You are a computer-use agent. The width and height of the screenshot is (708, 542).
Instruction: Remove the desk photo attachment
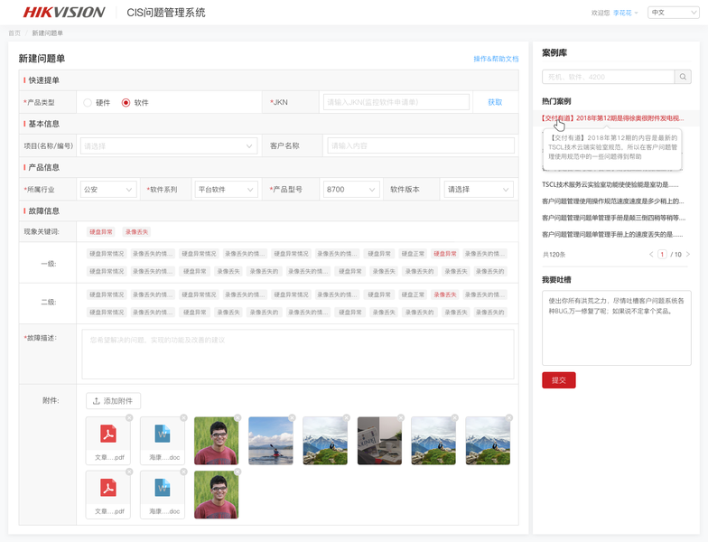click(x=401, y=417)
